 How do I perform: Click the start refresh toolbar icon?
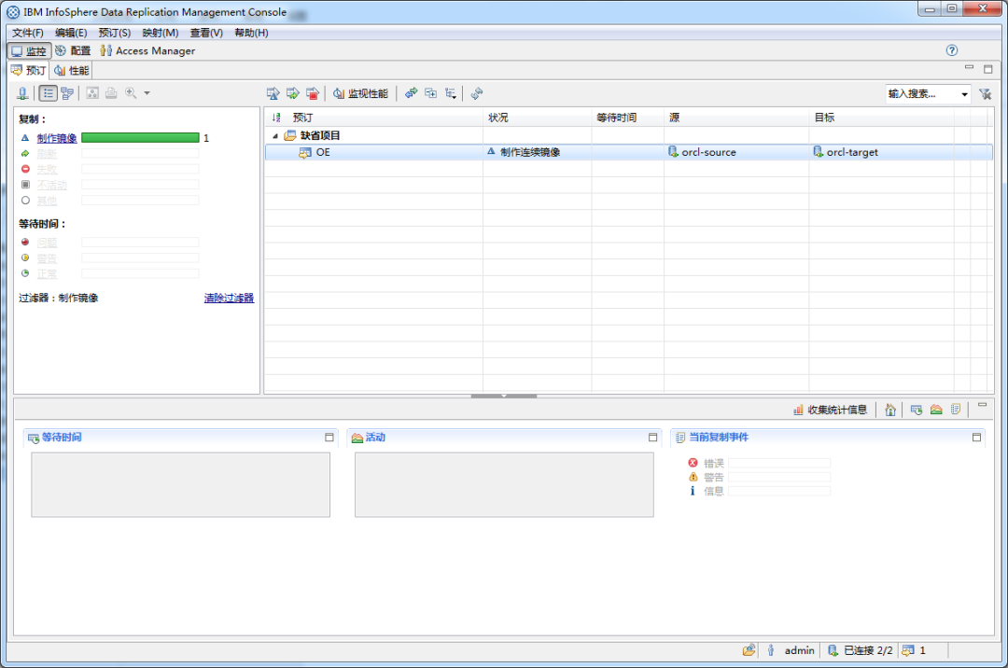pyautogui.click(x=293, y=94)
